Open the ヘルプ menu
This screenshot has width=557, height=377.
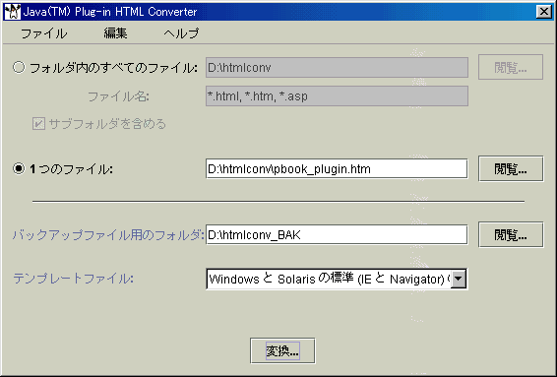coord(181,33)
